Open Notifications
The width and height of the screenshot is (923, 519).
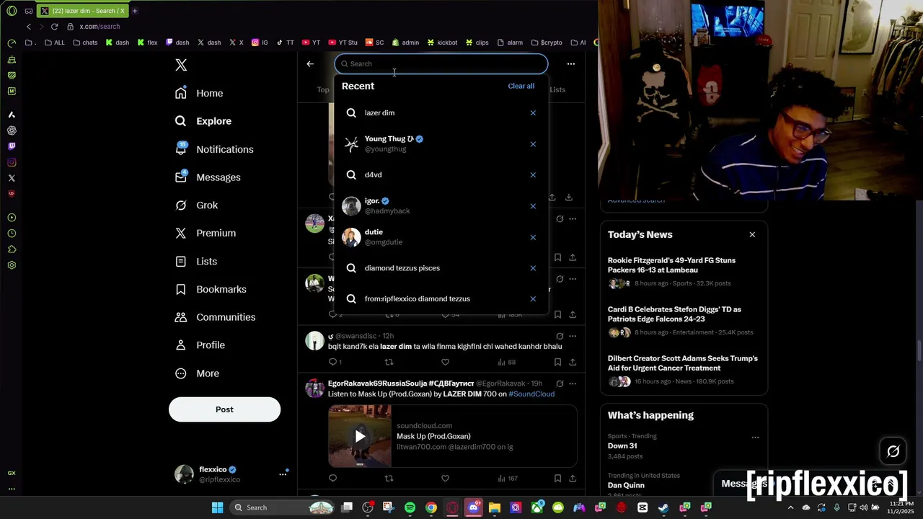(215, 149)
